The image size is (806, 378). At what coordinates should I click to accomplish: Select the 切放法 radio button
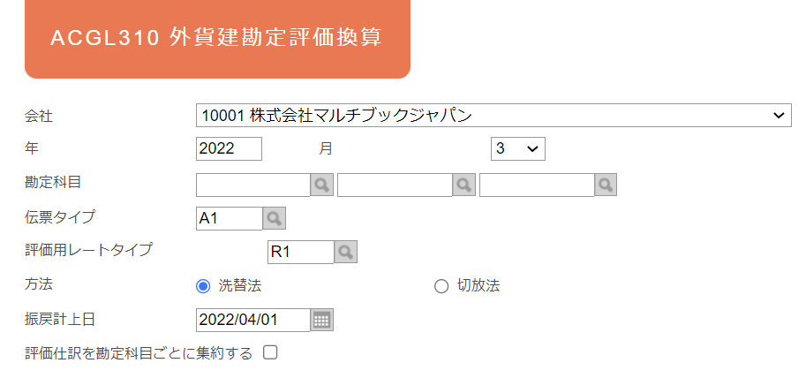(x=441, y=286)
